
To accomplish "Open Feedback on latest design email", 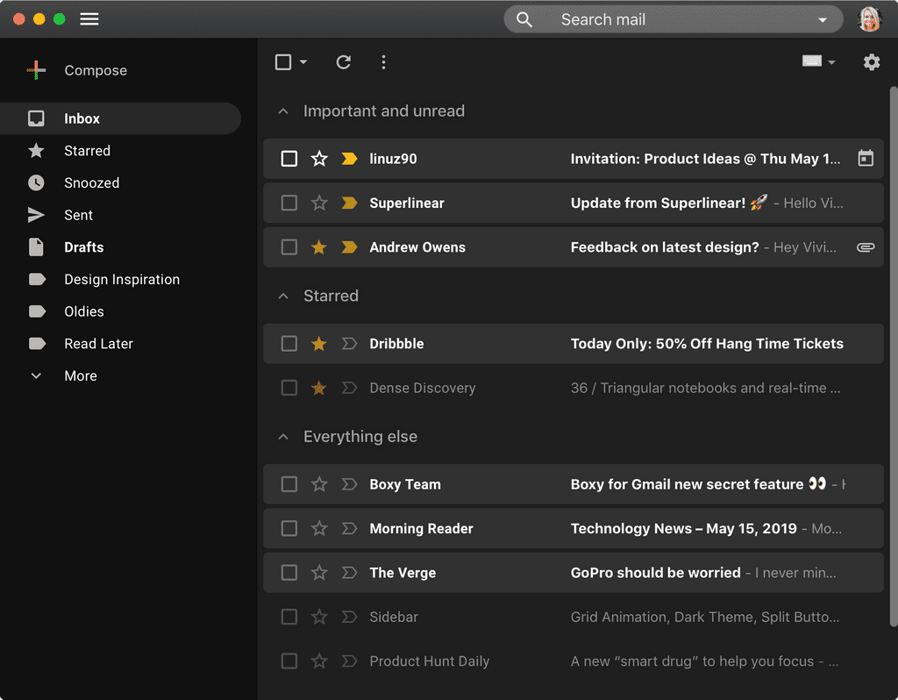I will [x=574, y=246].
